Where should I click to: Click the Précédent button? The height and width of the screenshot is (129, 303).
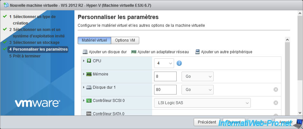(207, 122)
